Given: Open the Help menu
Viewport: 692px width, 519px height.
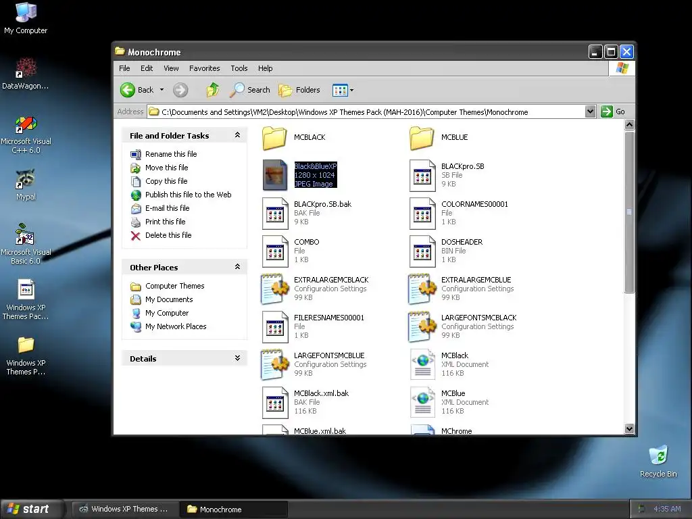Looking at the screenshot, I should 265,68.
